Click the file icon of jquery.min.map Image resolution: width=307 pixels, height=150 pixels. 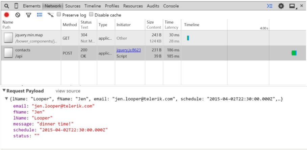(x=8, y=38)
